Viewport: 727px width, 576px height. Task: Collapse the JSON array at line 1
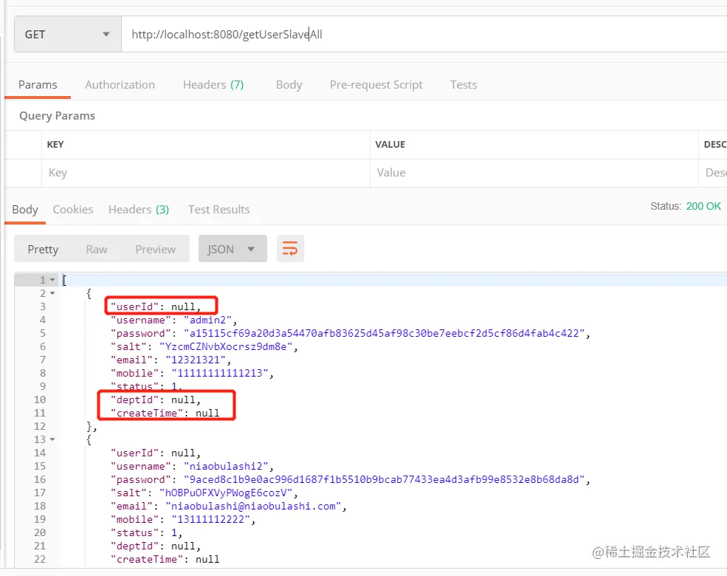coord(52,280)
